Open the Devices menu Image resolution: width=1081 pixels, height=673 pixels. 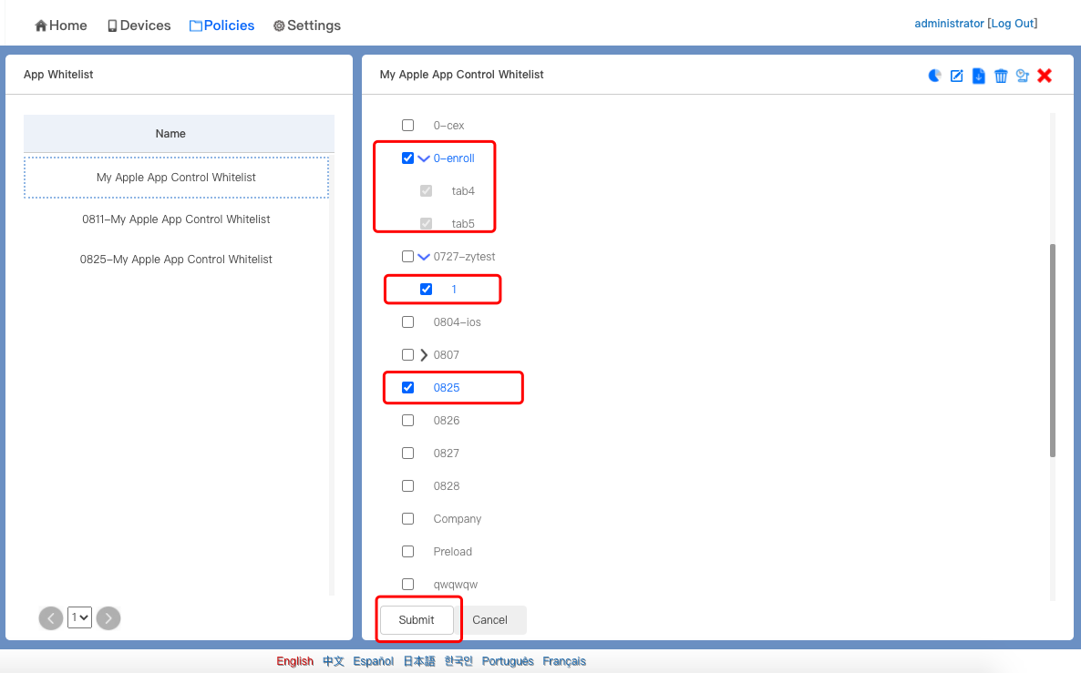coord(139,25)
